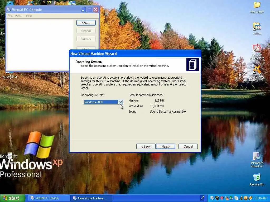The height and width of the screenshot is (202, 270).
Task: Open Help menu in Virtual PC Console
Action: pos(29,16)
